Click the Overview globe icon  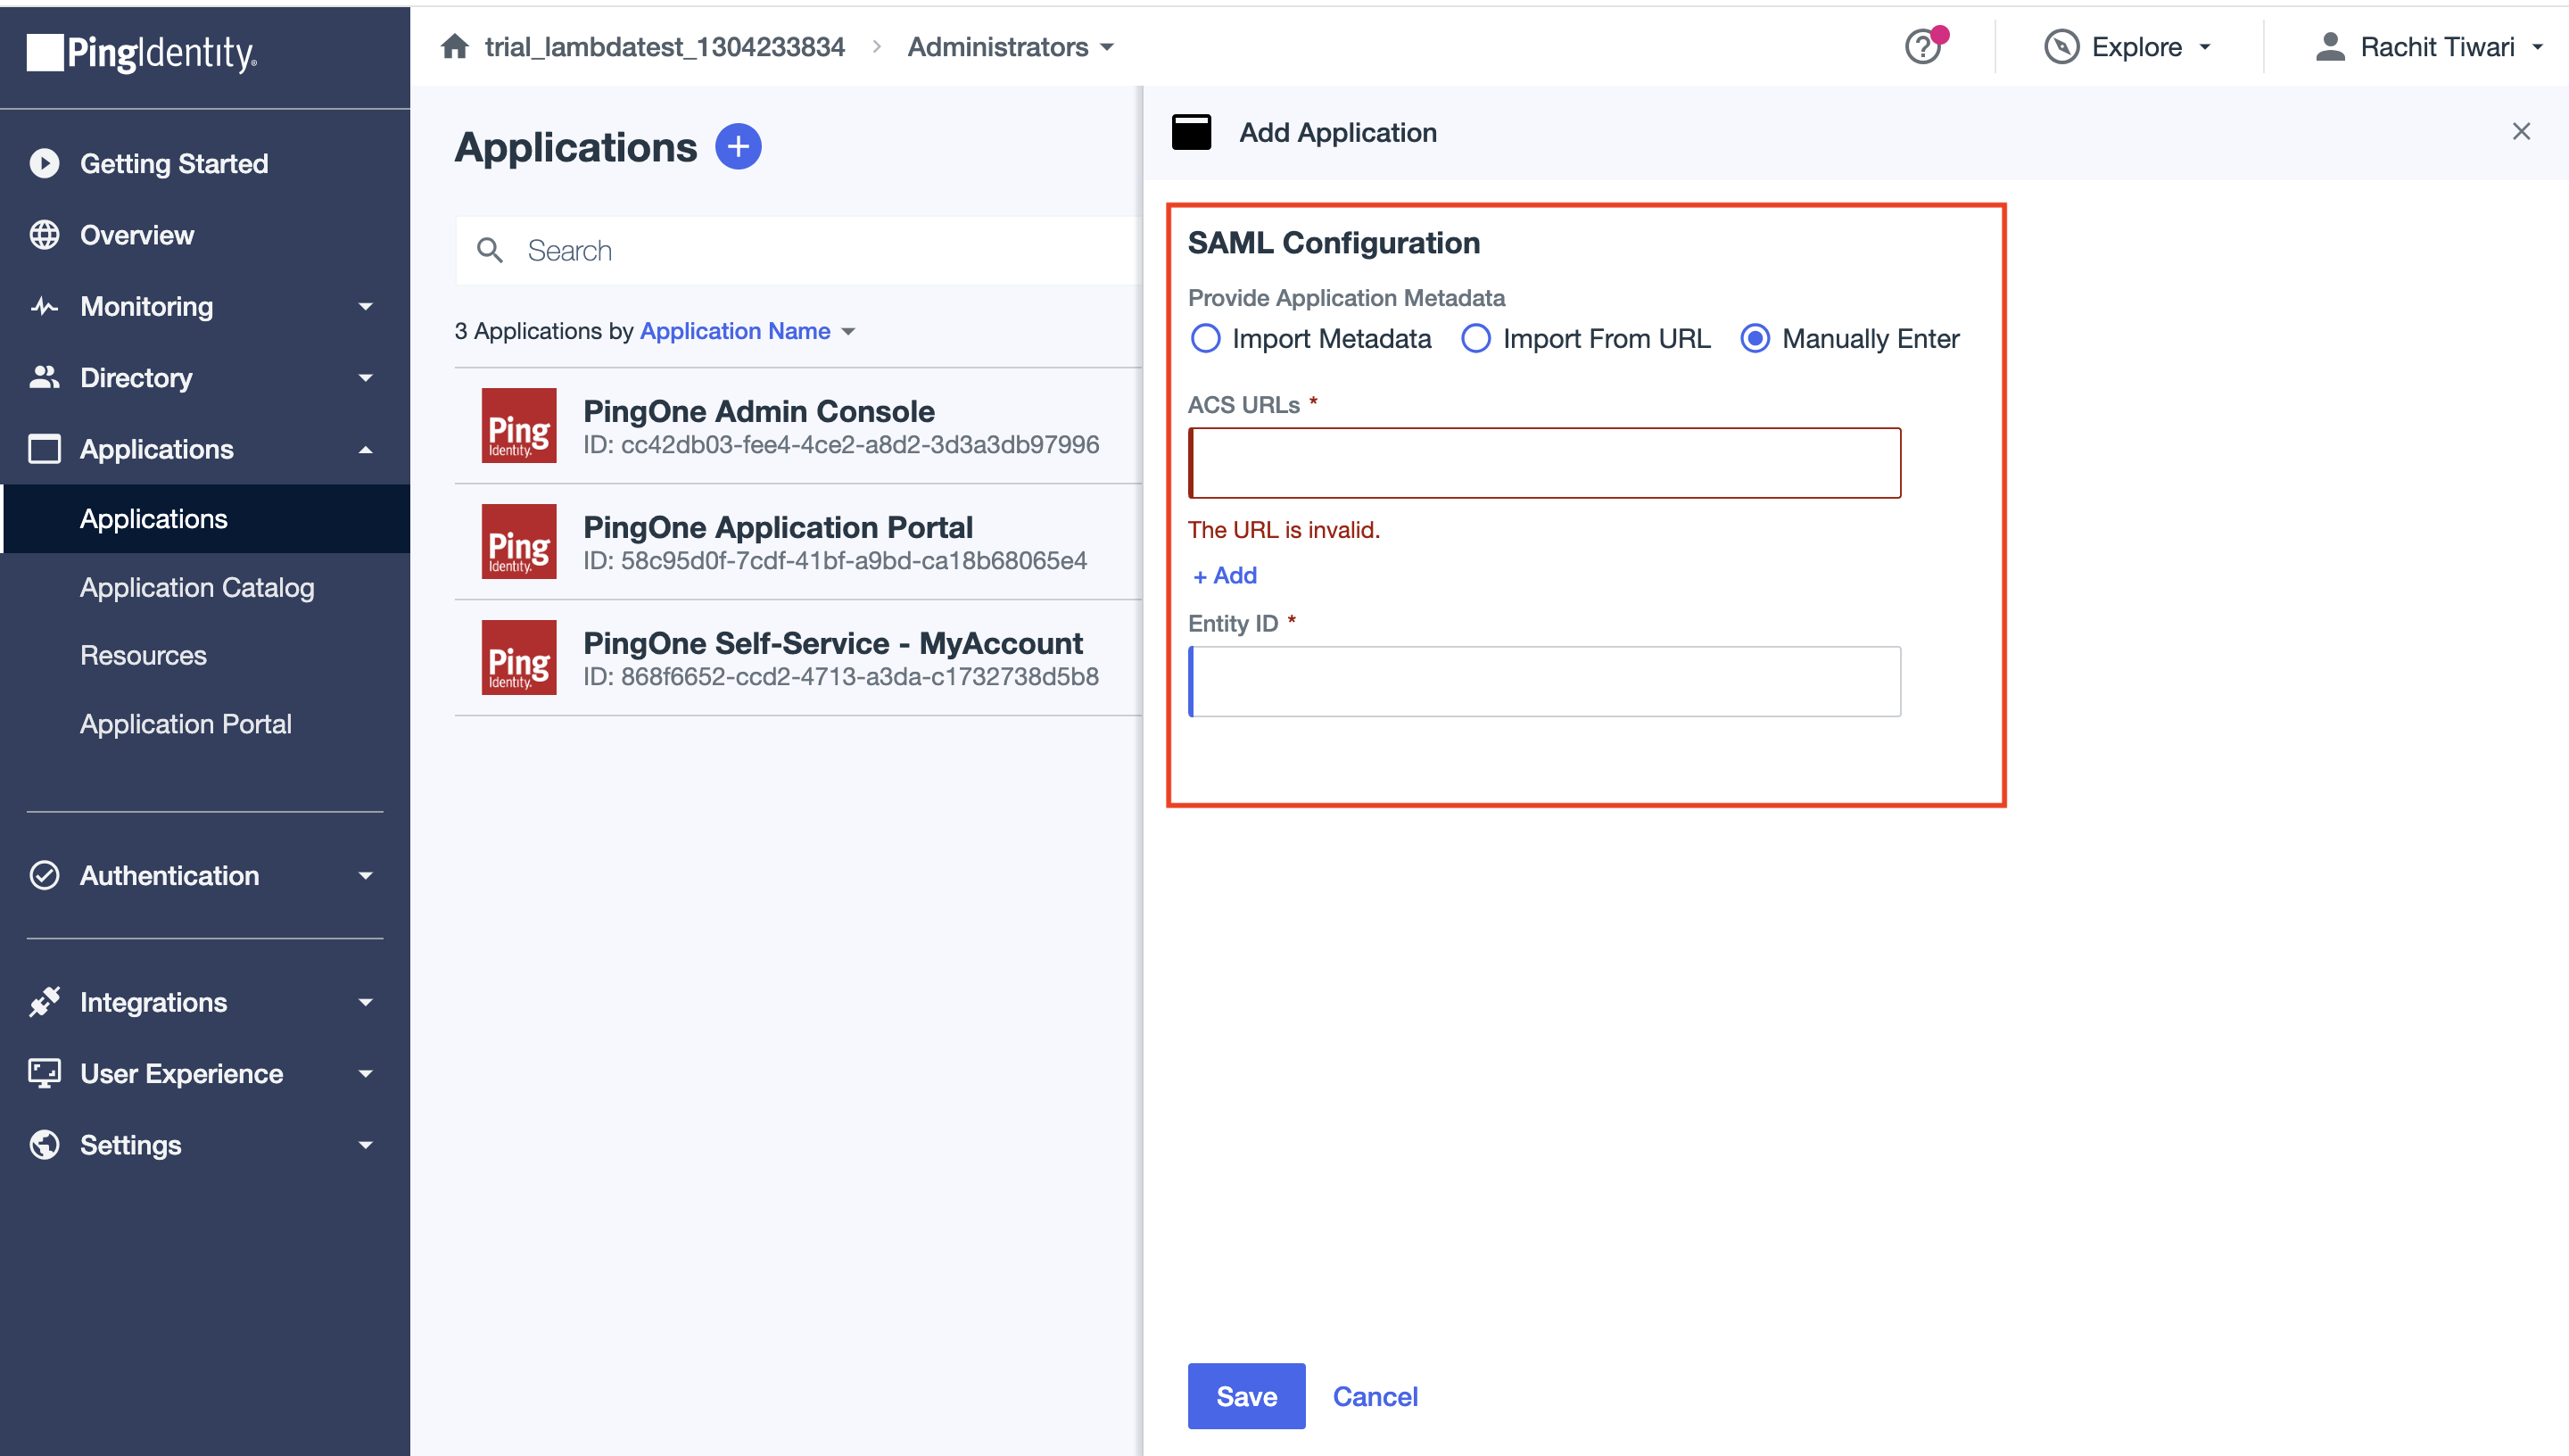click(x=44, y=235)
